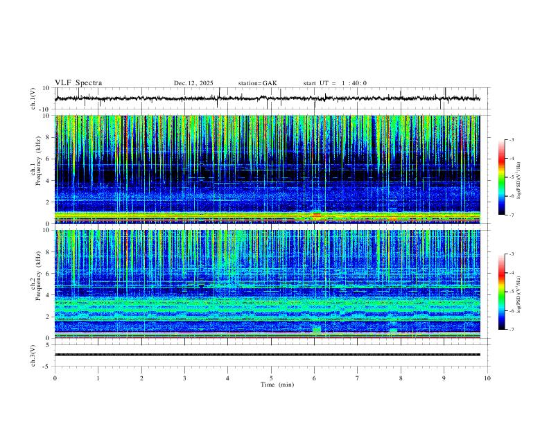Viewport: 549px width, 424px height.
Task: Click the "9" label on the time axis
Action: pyautogui.click(x=444, y=378)
